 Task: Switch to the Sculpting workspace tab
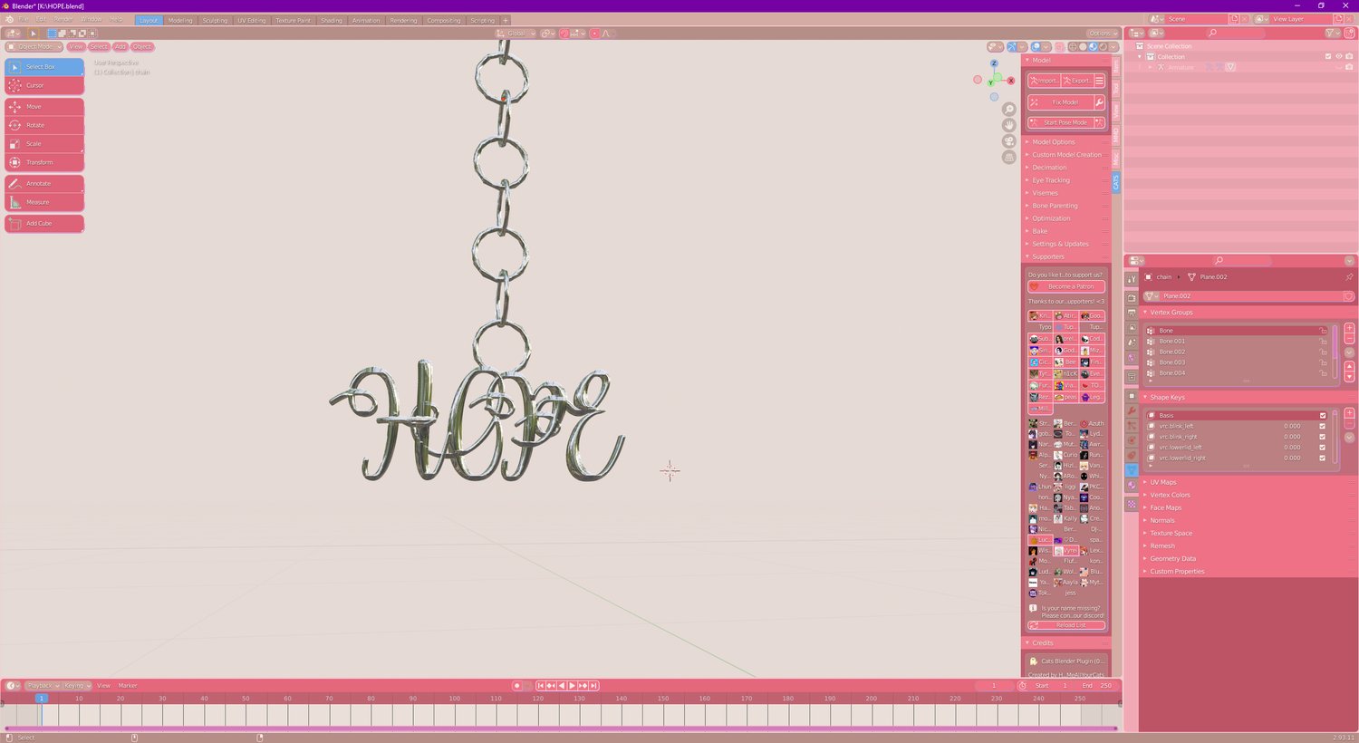[215, 20]
